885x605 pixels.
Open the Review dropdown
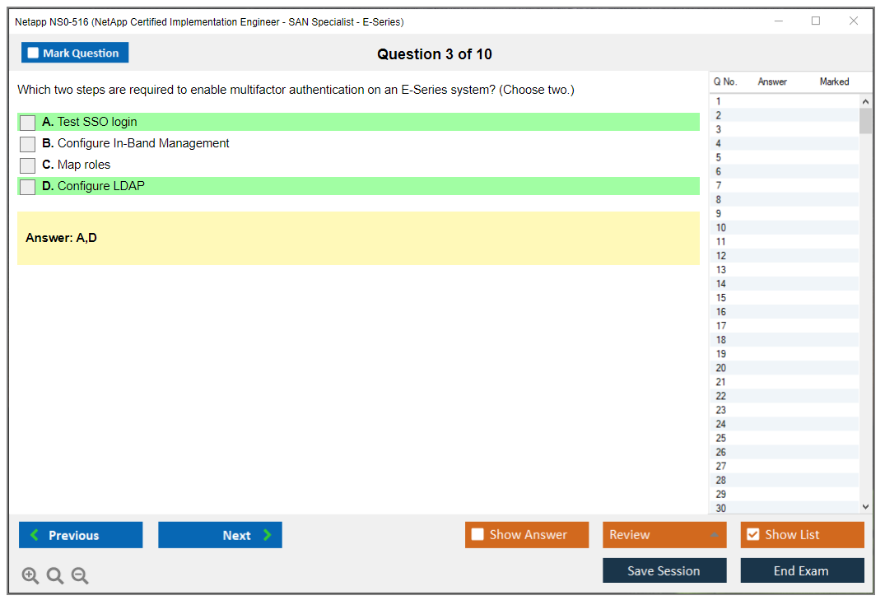[x=664, y=535]
